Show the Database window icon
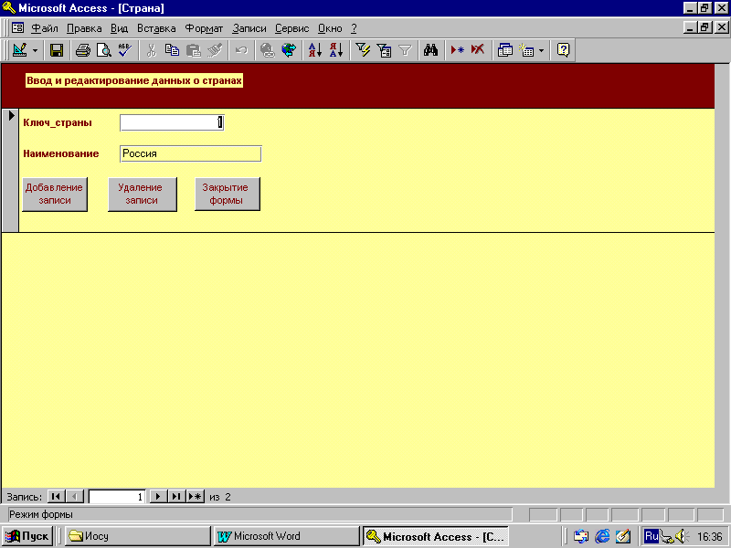731x548 pixels. click(505, 50)
